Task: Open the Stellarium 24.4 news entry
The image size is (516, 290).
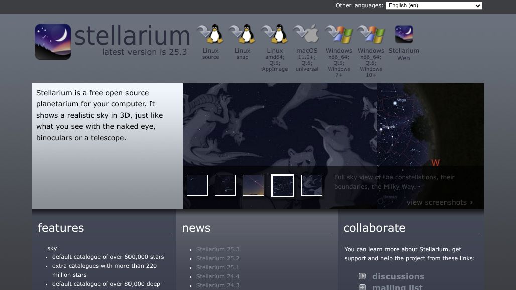Action: pos(218,276)
